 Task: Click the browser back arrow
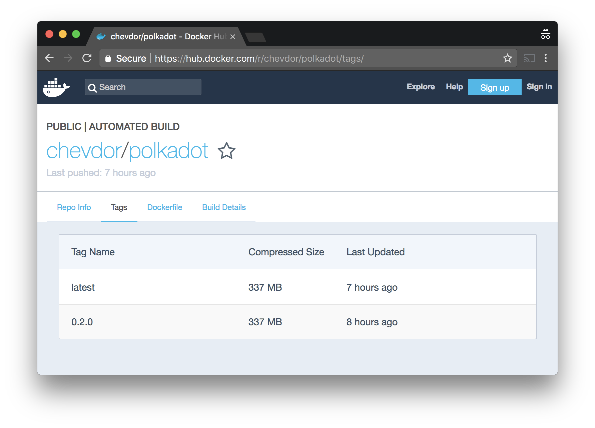coord(49,58)
